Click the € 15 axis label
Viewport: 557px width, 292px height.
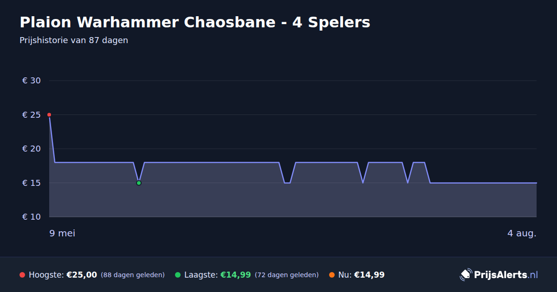tap(32, 183)
